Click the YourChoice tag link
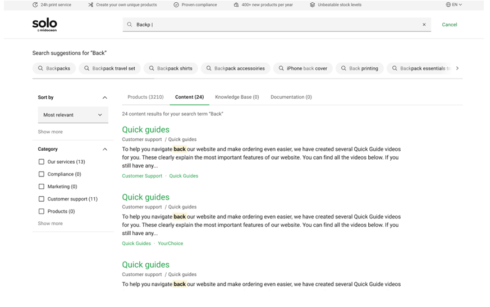 click(170, 243)
